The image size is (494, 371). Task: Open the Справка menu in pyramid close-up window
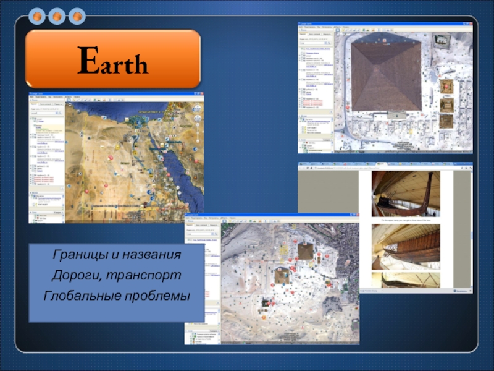click(346, 27)
